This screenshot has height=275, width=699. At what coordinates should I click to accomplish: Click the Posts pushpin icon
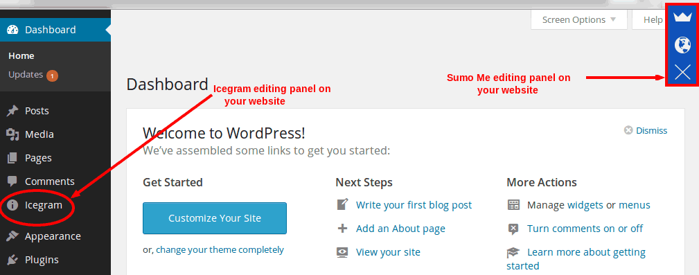click(12, 111)
